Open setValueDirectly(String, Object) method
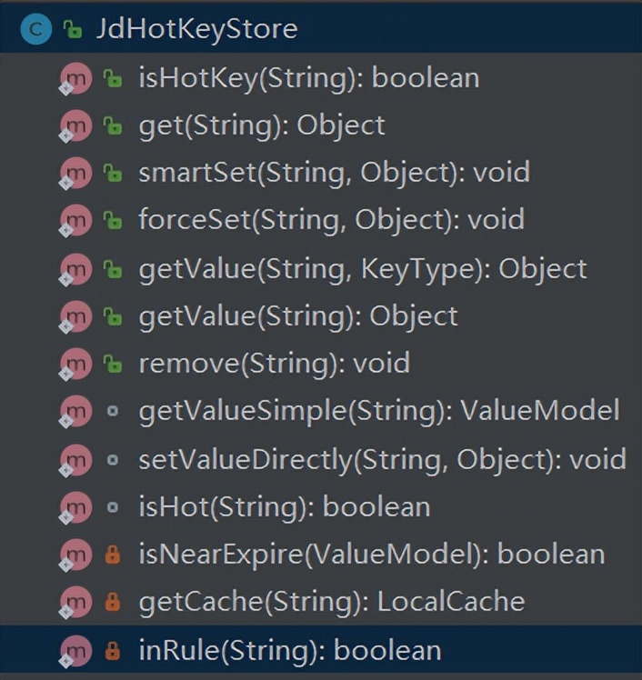Viewport: 642px width, 680px height. [382, 460]
